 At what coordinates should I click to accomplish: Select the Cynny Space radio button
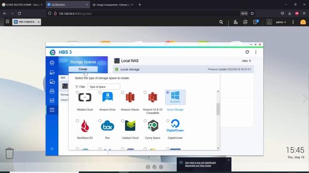[145, 121]
